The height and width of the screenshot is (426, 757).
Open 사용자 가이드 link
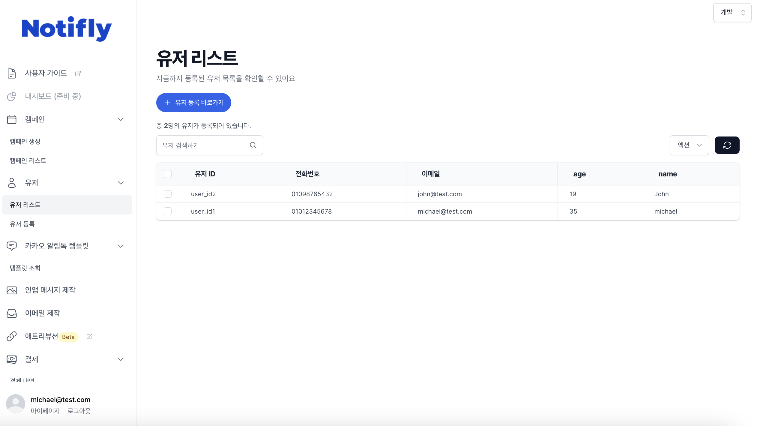click(x=46, y=73)
